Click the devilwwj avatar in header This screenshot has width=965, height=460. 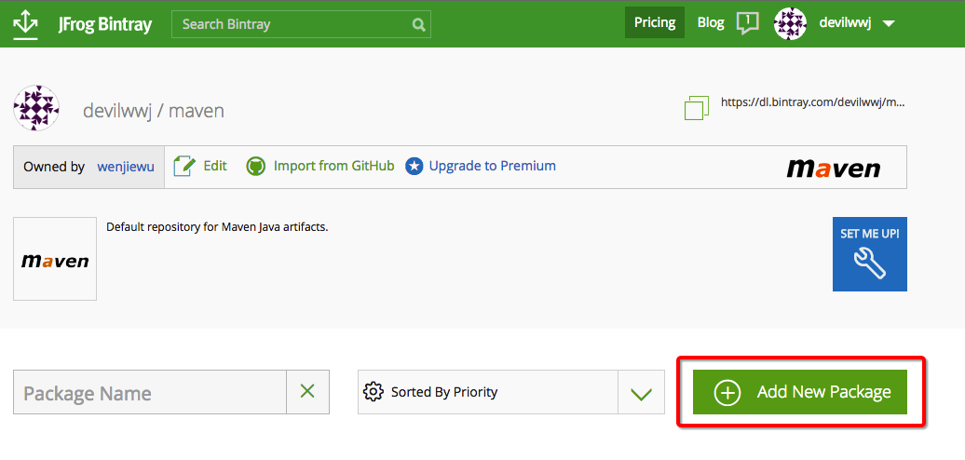click(790, 23)
